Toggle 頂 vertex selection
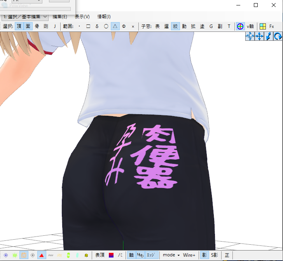This screenshot has height=261, width=283. tap(19, 26)
